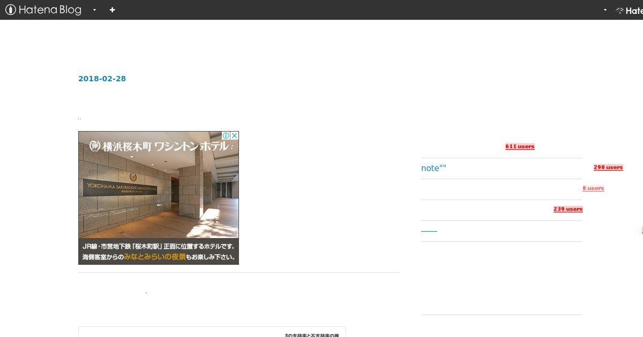643x337 pixels.
Task: Click the 290 users bookmark count
Action: 608,167
